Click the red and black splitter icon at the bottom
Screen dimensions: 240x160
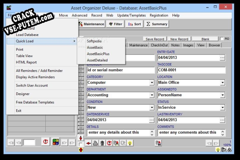81,150
